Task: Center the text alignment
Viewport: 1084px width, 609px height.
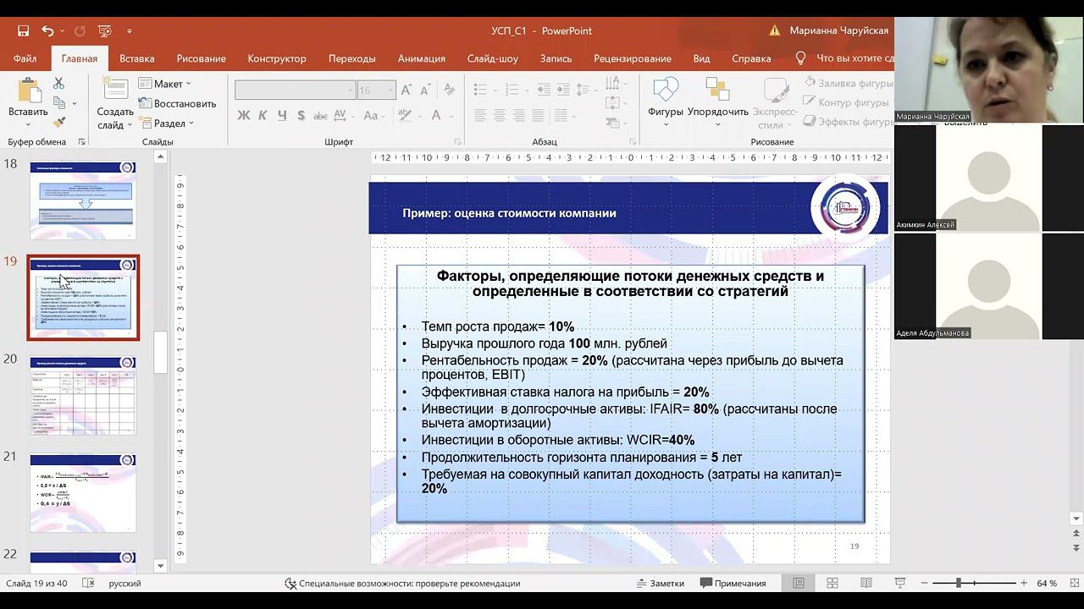Action: point(499,115)
